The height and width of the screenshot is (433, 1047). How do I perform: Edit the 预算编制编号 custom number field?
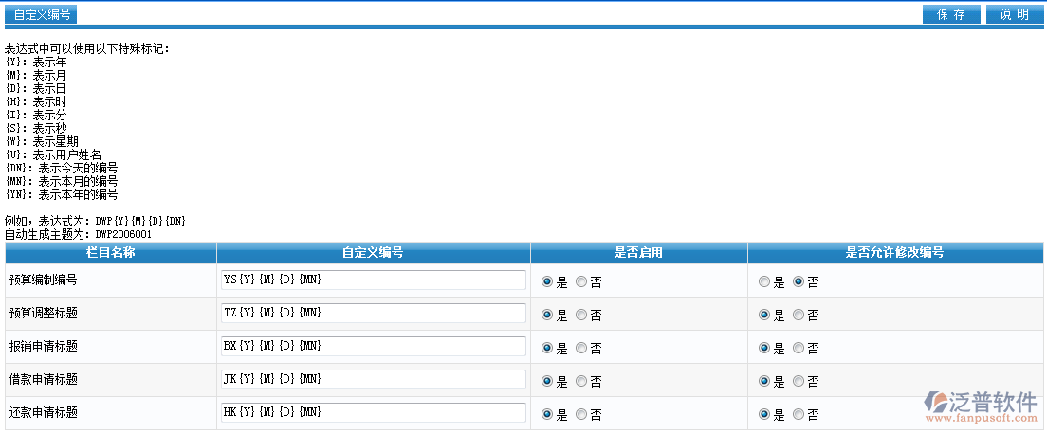[374, 280]
